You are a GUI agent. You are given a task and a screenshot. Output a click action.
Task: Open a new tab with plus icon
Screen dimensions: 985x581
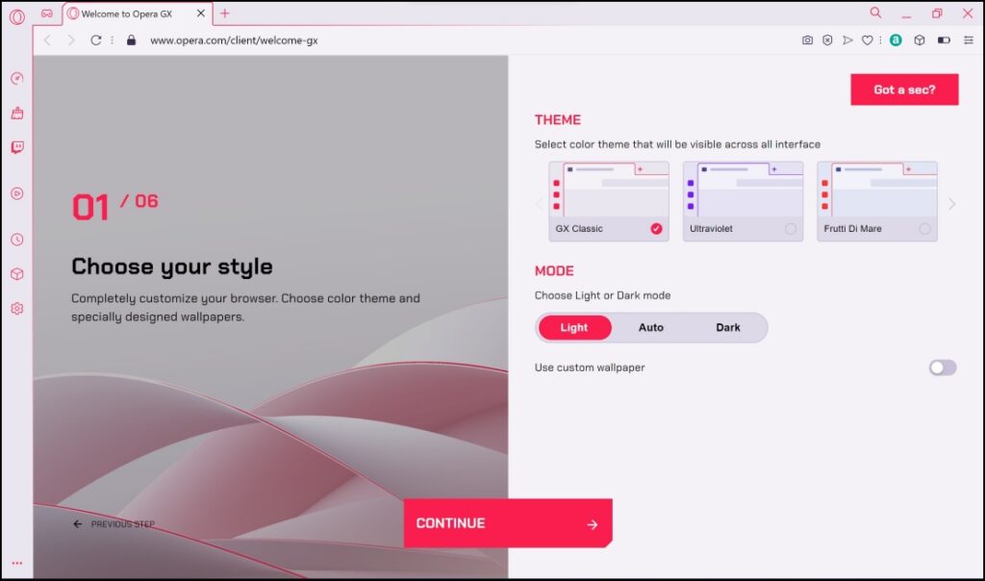[x=225, y=13]
